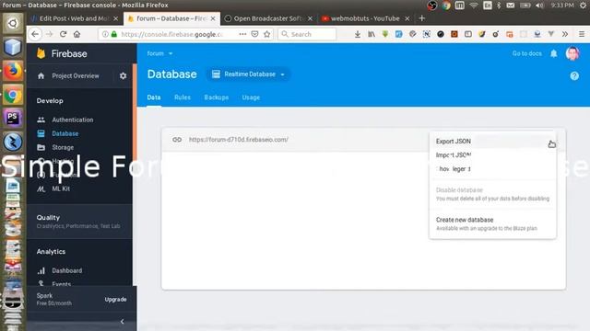Expand the forum project dropdown
Screen dimensions: 590x331
pyautogui.click(x=159, y=53)
